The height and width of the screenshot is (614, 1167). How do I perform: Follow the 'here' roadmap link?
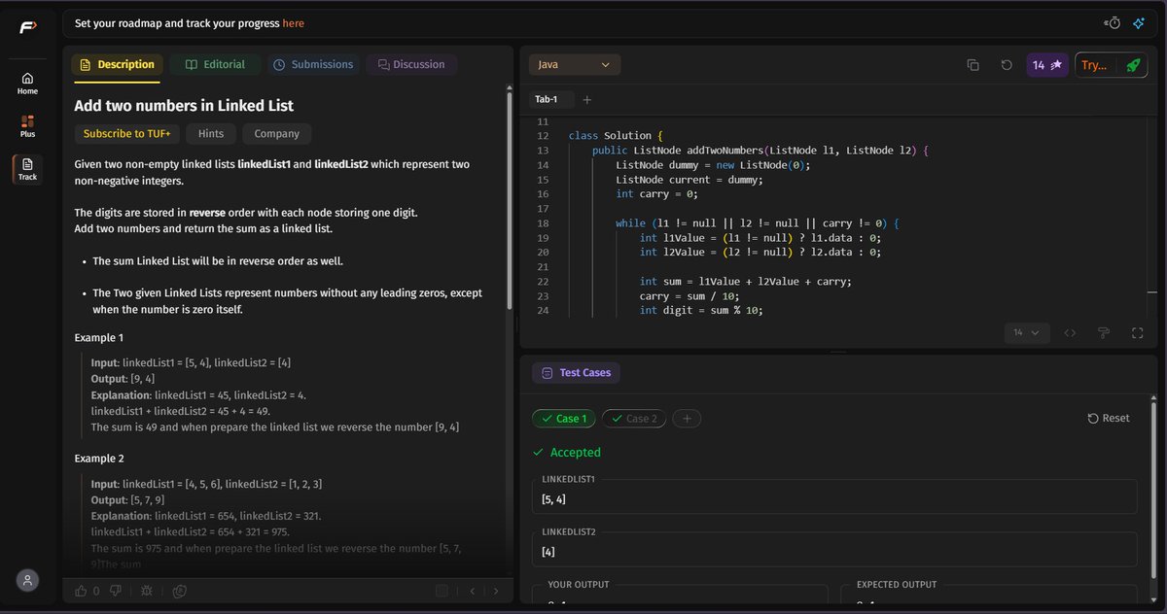(x=293, y=23)
